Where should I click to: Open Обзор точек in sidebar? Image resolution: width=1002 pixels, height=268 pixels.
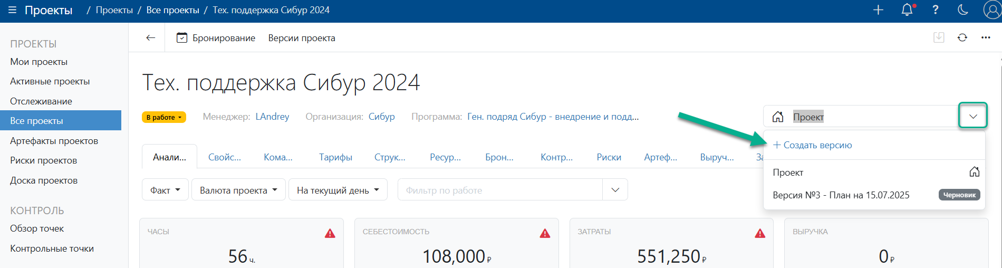(37, 228)
